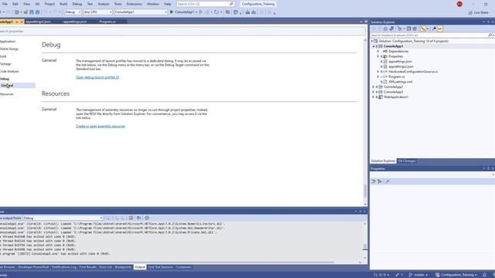495x278 pixels.
Task: Toggle Show All Files in Solution Explorer
Action: pyautogui.click(x=415, y=29)
